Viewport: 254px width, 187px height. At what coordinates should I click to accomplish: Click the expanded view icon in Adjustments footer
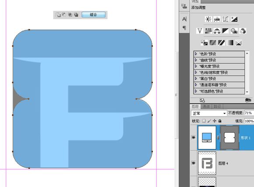click(202, 100)
